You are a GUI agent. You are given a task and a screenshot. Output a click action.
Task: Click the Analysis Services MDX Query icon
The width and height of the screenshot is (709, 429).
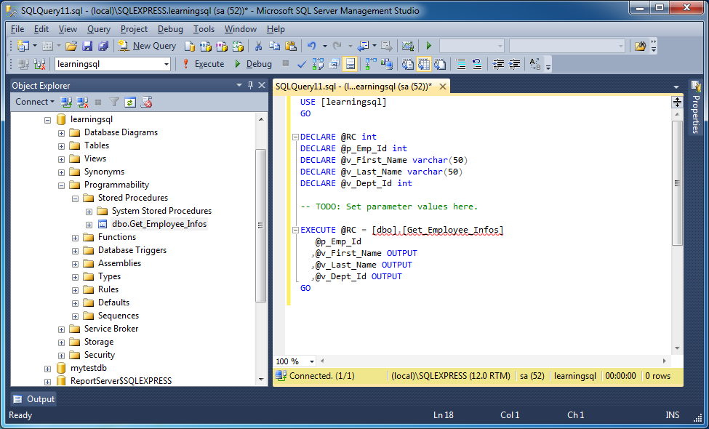click(x=206, y=46)
